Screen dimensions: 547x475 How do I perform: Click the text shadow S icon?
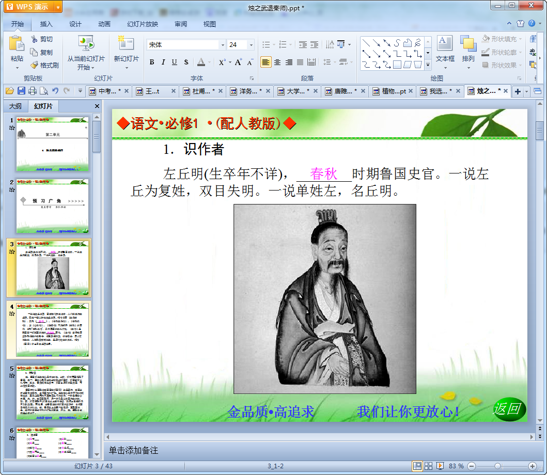(186, 62)
